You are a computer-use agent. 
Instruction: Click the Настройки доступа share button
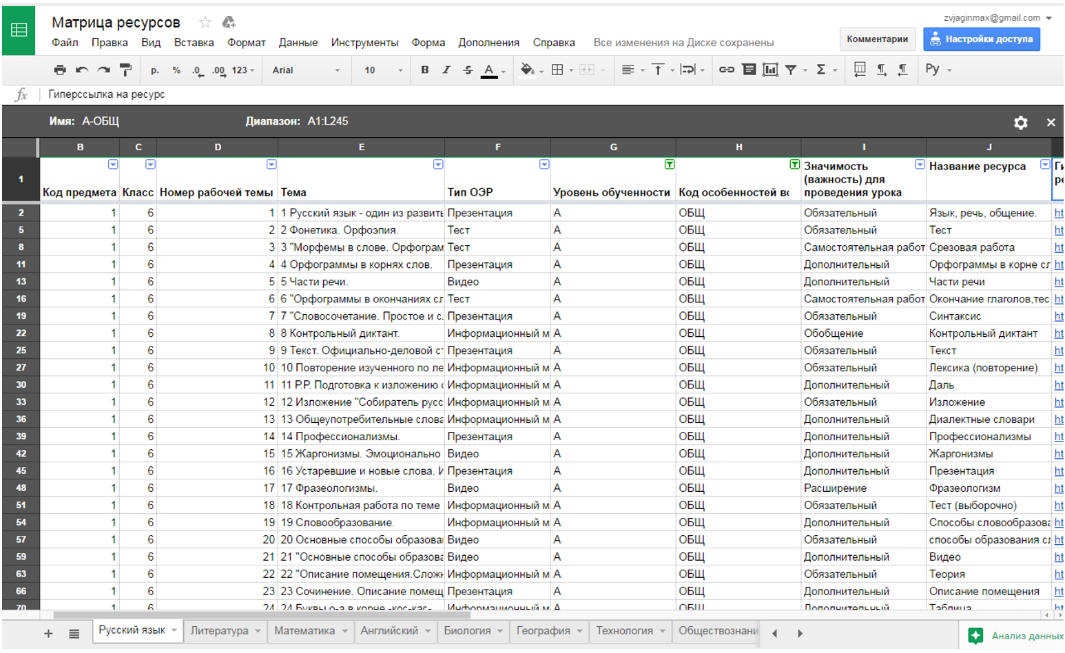click(981, 39)
